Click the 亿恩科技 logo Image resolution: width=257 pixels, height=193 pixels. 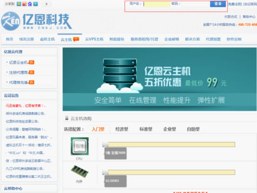(x=36, y=21)
